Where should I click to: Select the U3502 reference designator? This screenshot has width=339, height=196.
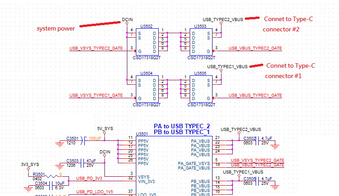(146, 26)
